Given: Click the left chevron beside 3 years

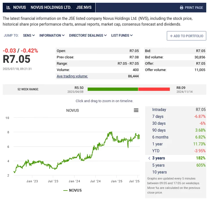Looking at the screenshot, I should 149,158.
